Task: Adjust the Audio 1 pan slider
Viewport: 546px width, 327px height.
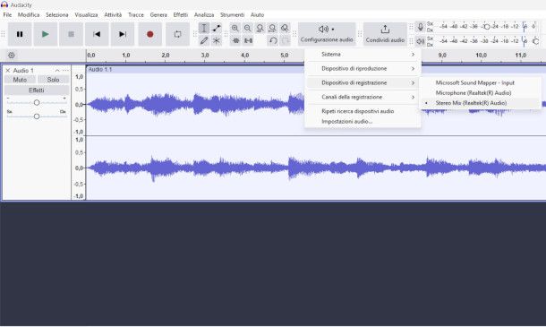Action: (x=37, y=116)
